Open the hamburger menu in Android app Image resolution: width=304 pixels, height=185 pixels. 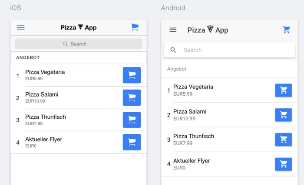point(173,30)
